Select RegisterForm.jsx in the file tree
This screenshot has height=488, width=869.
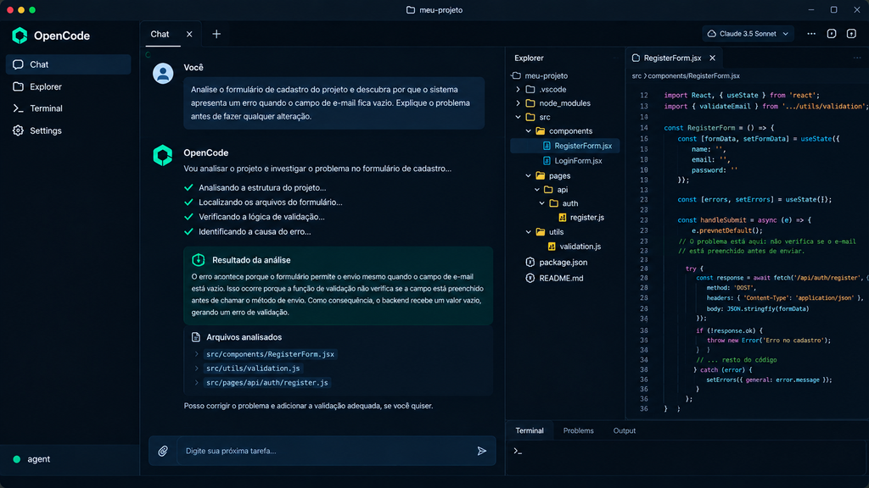click(564, 146)
